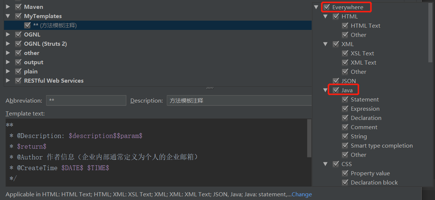
Task: Collapse the Everywhere tree node
Action: tap(316, 7)
